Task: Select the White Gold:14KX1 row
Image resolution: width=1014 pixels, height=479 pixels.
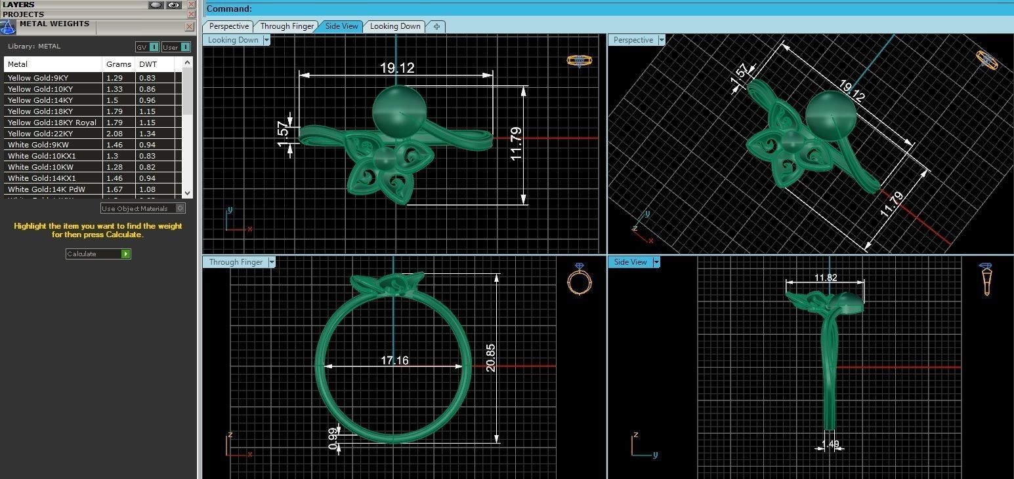Action: [93, 178]
